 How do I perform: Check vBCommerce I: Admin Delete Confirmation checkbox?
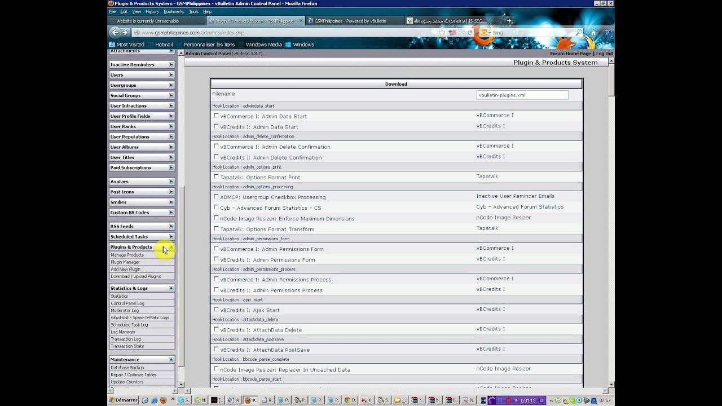pyautogui.click(x=216, y=146)
